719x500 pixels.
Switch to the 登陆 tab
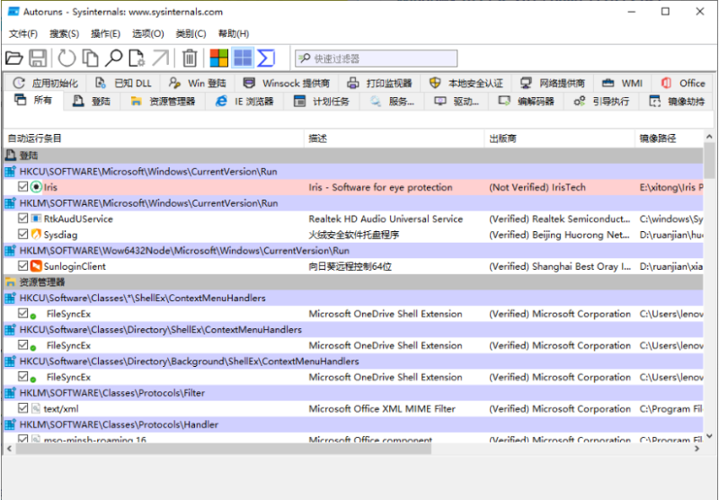point(92,101)
